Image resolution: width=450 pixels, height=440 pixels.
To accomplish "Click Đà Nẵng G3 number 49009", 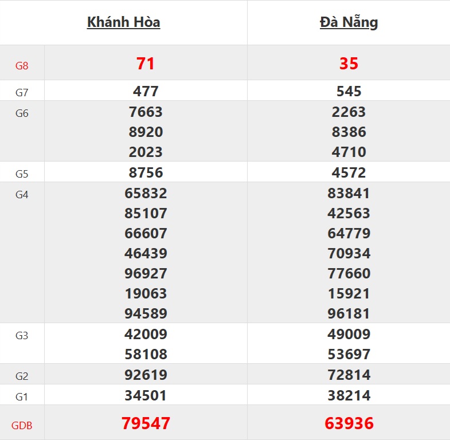I will coord(349,334).
